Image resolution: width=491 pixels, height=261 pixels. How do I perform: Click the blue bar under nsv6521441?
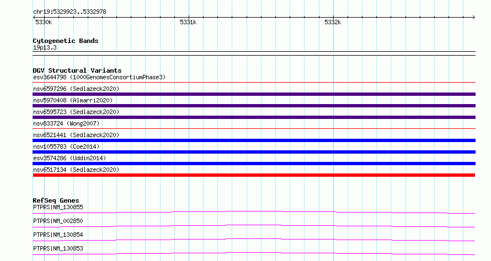(x=254, y=140)
